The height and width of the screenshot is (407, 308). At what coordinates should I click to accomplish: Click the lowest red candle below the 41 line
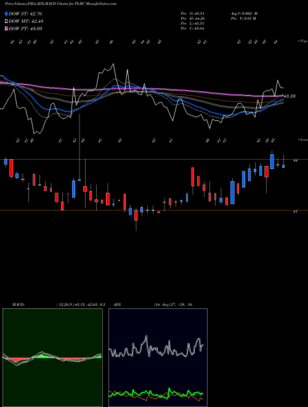[136, 216]
